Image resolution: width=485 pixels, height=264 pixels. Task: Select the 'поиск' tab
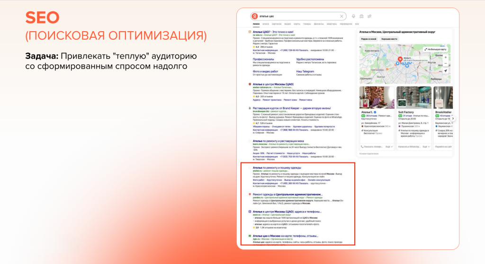[256, 24]
